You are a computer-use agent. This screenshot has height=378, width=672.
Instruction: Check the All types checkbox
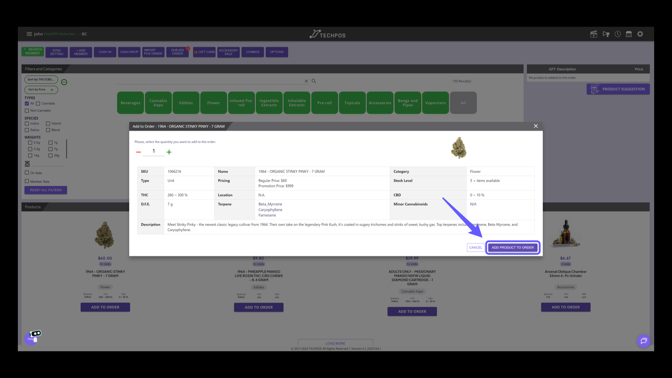click(x=27, y=104)
